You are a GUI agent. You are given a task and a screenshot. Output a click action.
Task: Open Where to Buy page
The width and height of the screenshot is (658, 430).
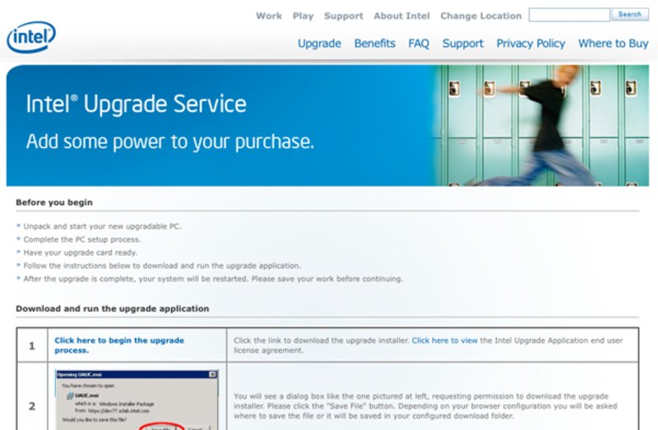point(613,44)
